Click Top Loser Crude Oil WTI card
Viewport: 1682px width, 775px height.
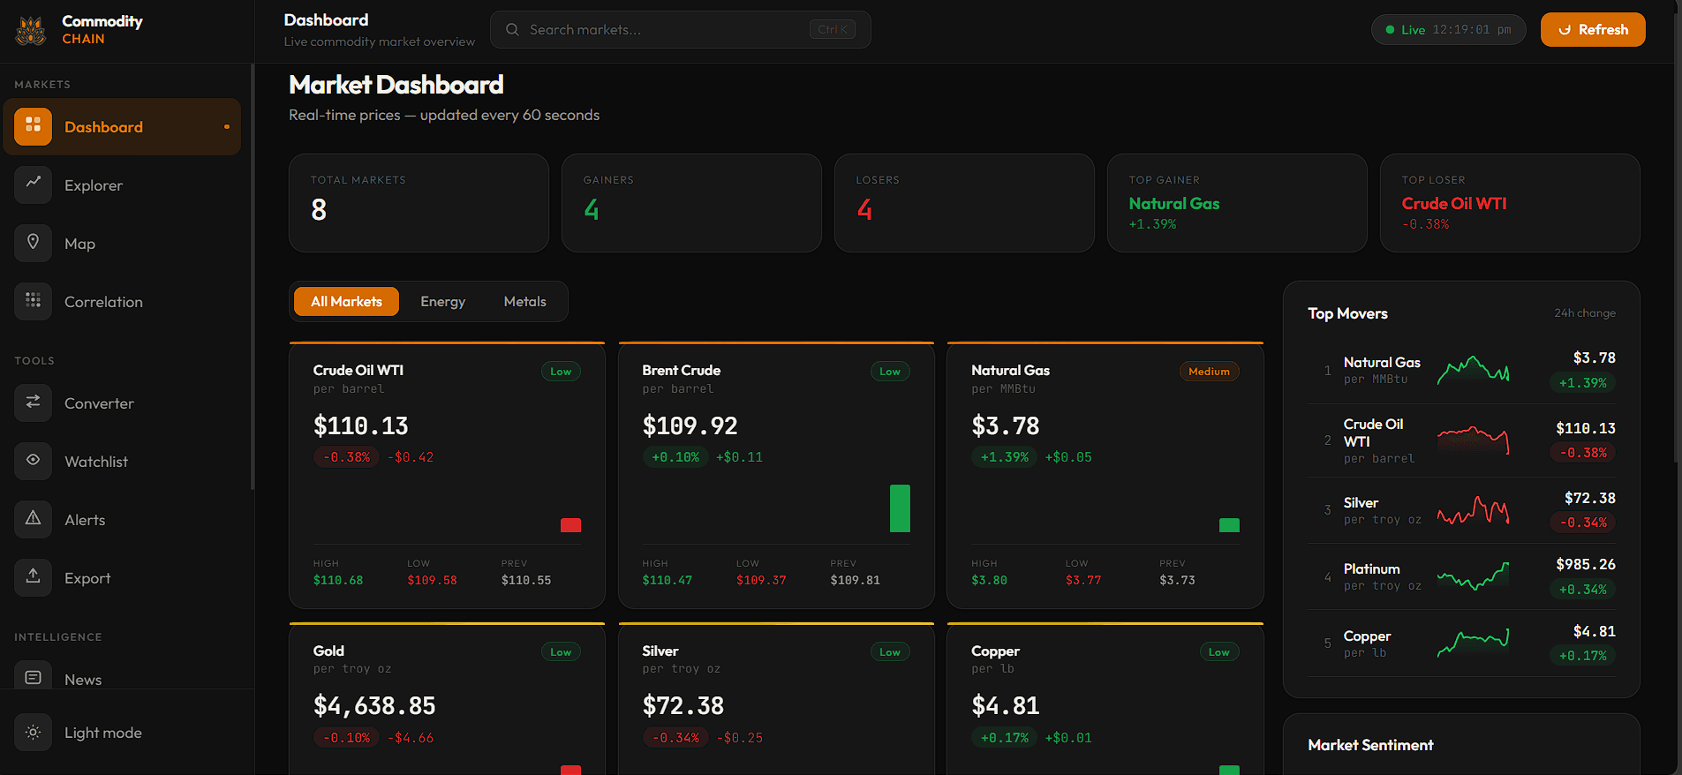(x=1510, y=203)
